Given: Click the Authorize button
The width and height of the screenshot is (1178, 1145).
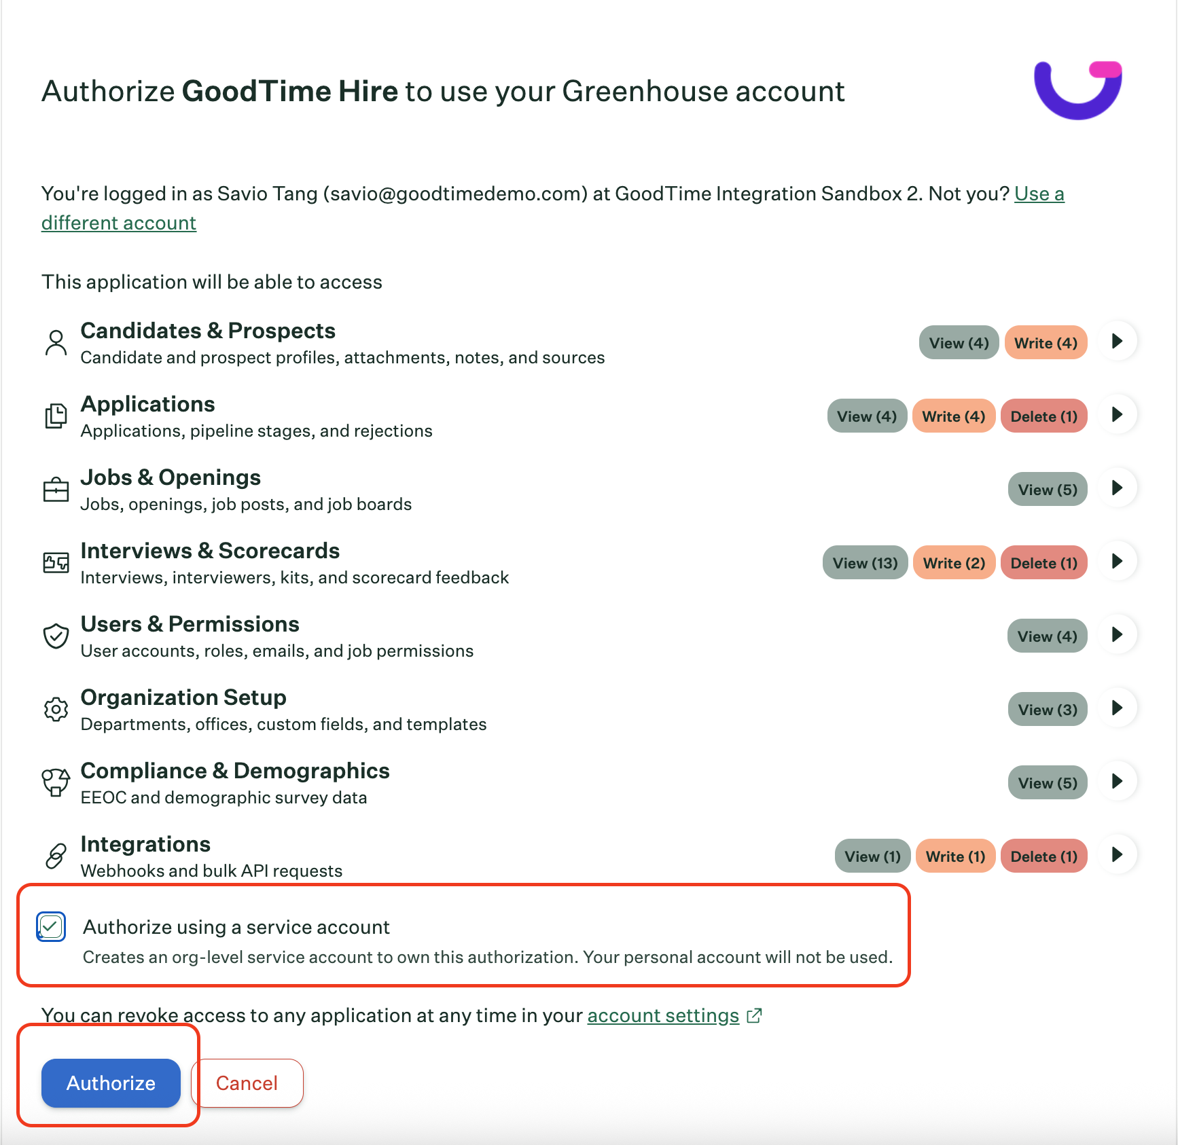Looking at the screenshot, I should (x=111, y=1083).
